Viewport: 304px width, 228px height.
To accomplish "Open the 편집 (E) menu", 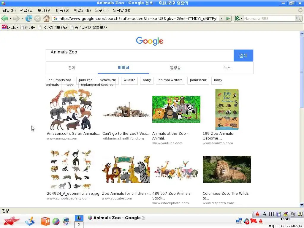I will (x=27, y=10).
